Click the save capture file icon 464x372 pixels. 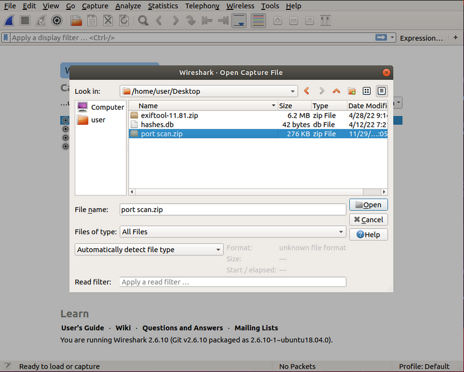click(92, 21)
